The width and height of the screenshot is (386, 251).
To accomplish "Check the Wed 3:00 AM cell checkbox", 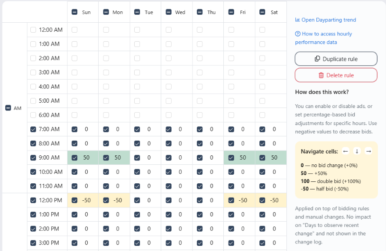I will pos(169,72).
